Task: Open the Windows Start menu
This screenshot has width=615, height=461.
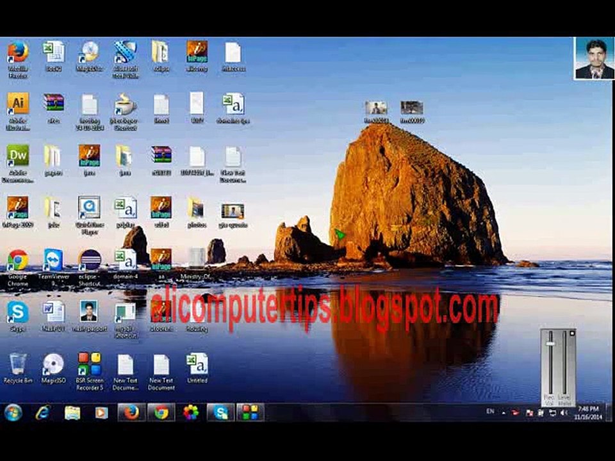Action: 13,412
